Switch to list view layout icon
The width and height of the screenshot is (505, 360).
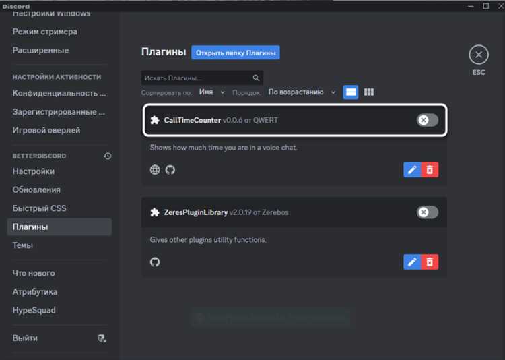click(350, 92)
